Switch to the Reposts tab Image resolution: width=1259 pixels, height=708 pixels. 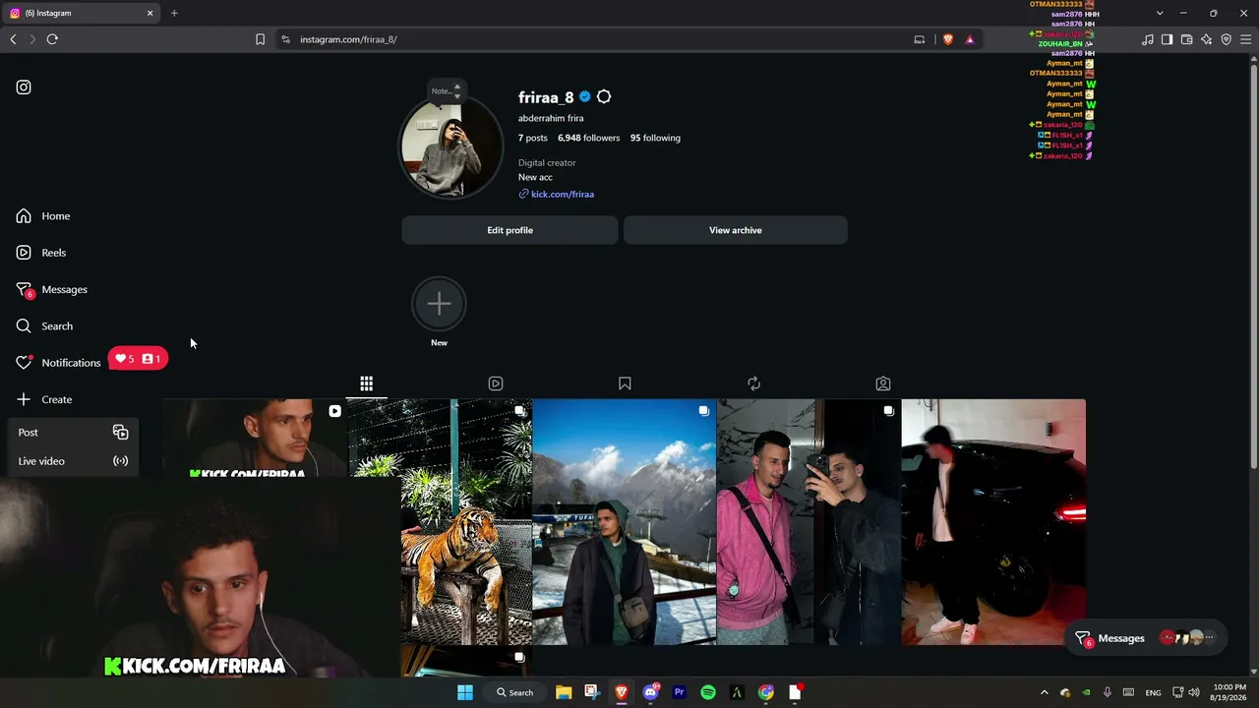753,383
